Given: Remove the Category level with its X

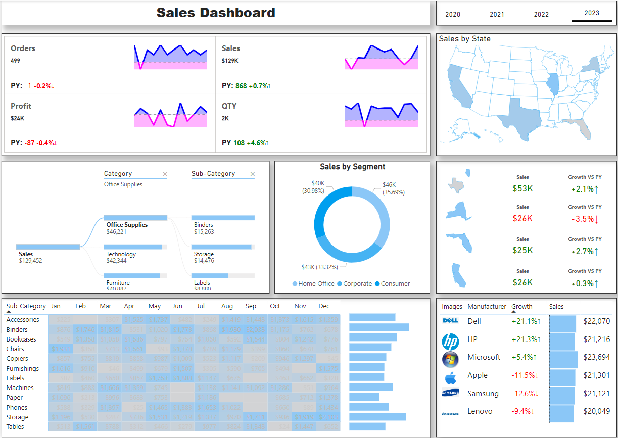Looking at the screenshot, I should pos(165,174).
